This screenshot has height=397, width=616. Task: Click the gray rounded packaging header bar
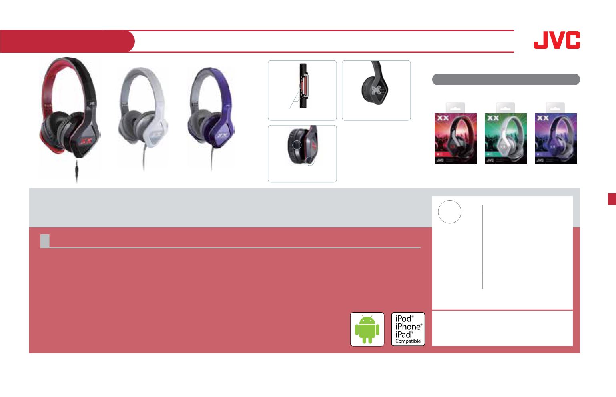click(x=506, y=79)
